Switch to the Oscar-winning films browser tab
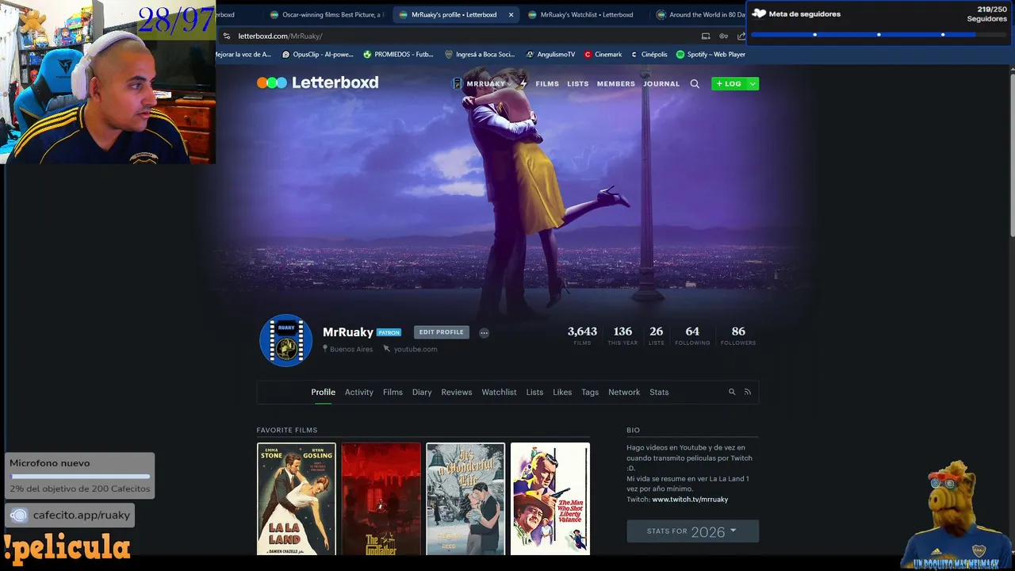This screenshot has width=1015, height=571. point(326,14)
